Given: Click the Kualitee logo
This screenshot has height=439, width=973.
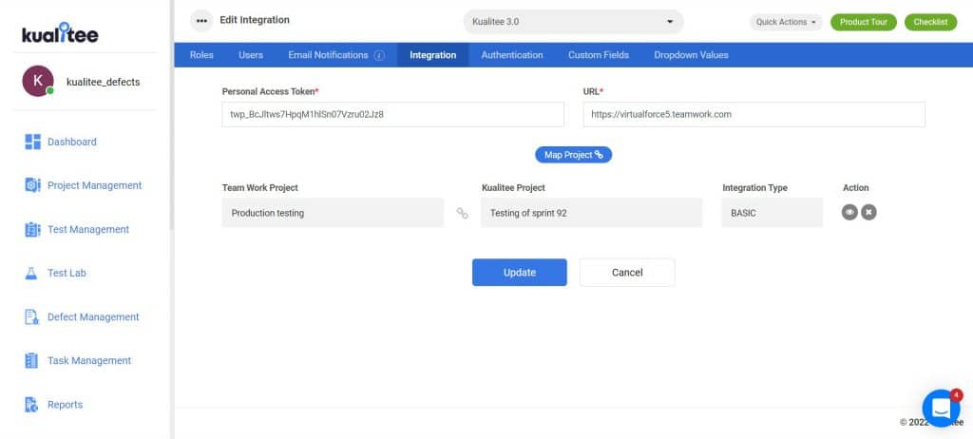Looking at the screenshot, I should [x=60, y=33].
